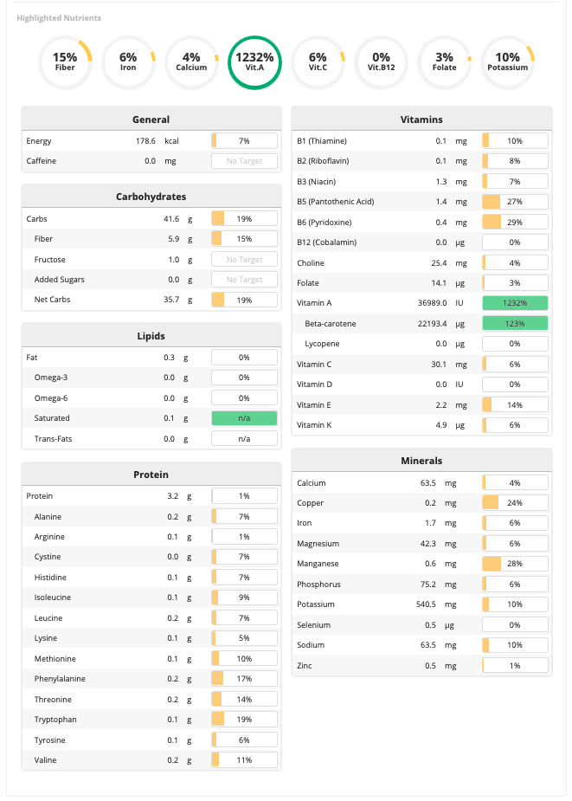Screen dimensions: 572x801
Task: Click the green Vitamin A 1232% bar
Action: tap(515, 303)
